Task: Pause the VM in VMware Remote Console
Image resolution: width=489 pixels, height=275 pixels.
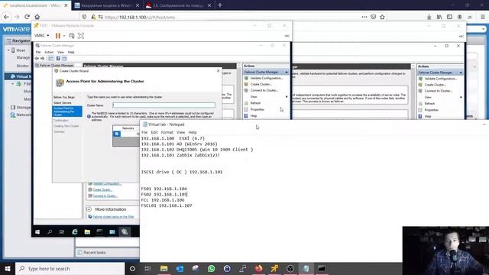Action: pos(58,36)
